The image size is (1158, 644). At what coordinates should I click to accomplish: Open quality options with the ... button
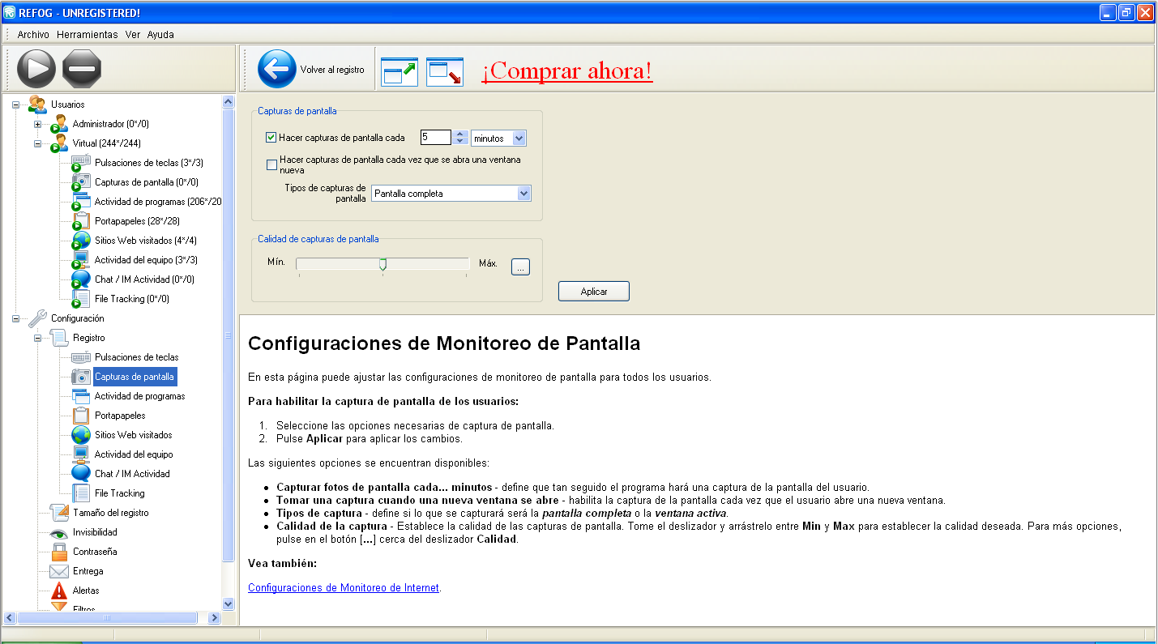520,267
